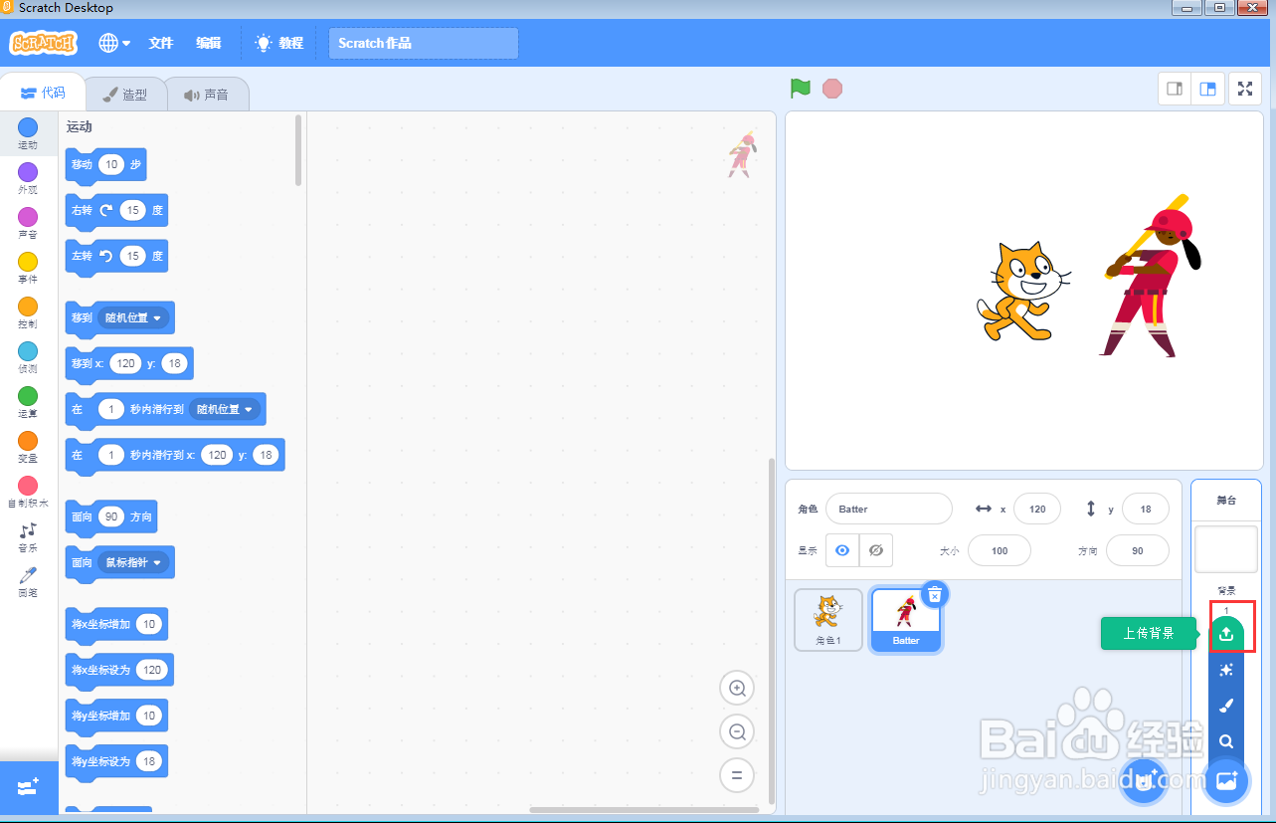The height and width of the screenshot is (823, 1276).
Task: Select the 自制积木 block category
Action: 28,492
